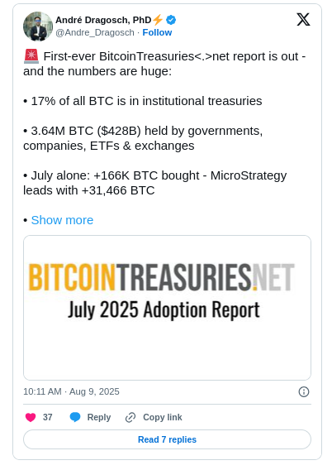Click the chain link copy icon
332x470 pixels.
(130, 417)
